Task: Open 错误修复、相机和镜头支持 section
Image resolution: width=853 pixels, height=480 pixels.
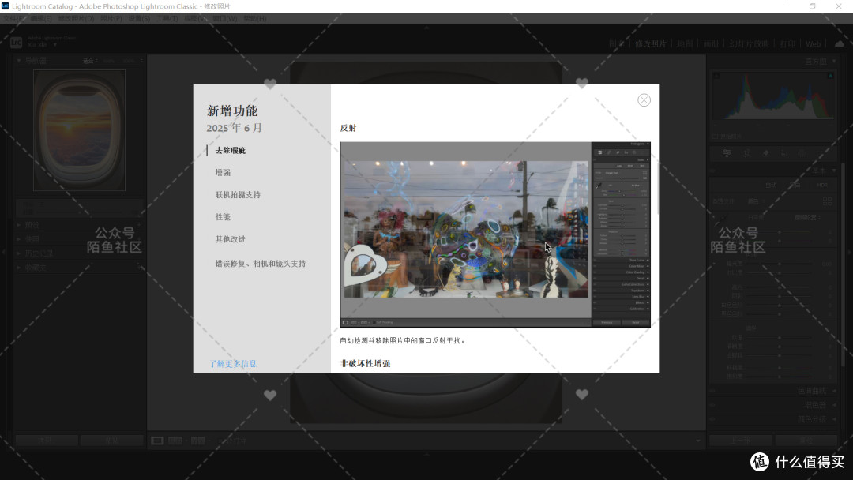Action: point(260,264)
